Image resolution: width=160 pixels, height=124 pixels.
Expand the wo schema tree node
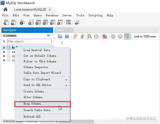coord(4,60)
